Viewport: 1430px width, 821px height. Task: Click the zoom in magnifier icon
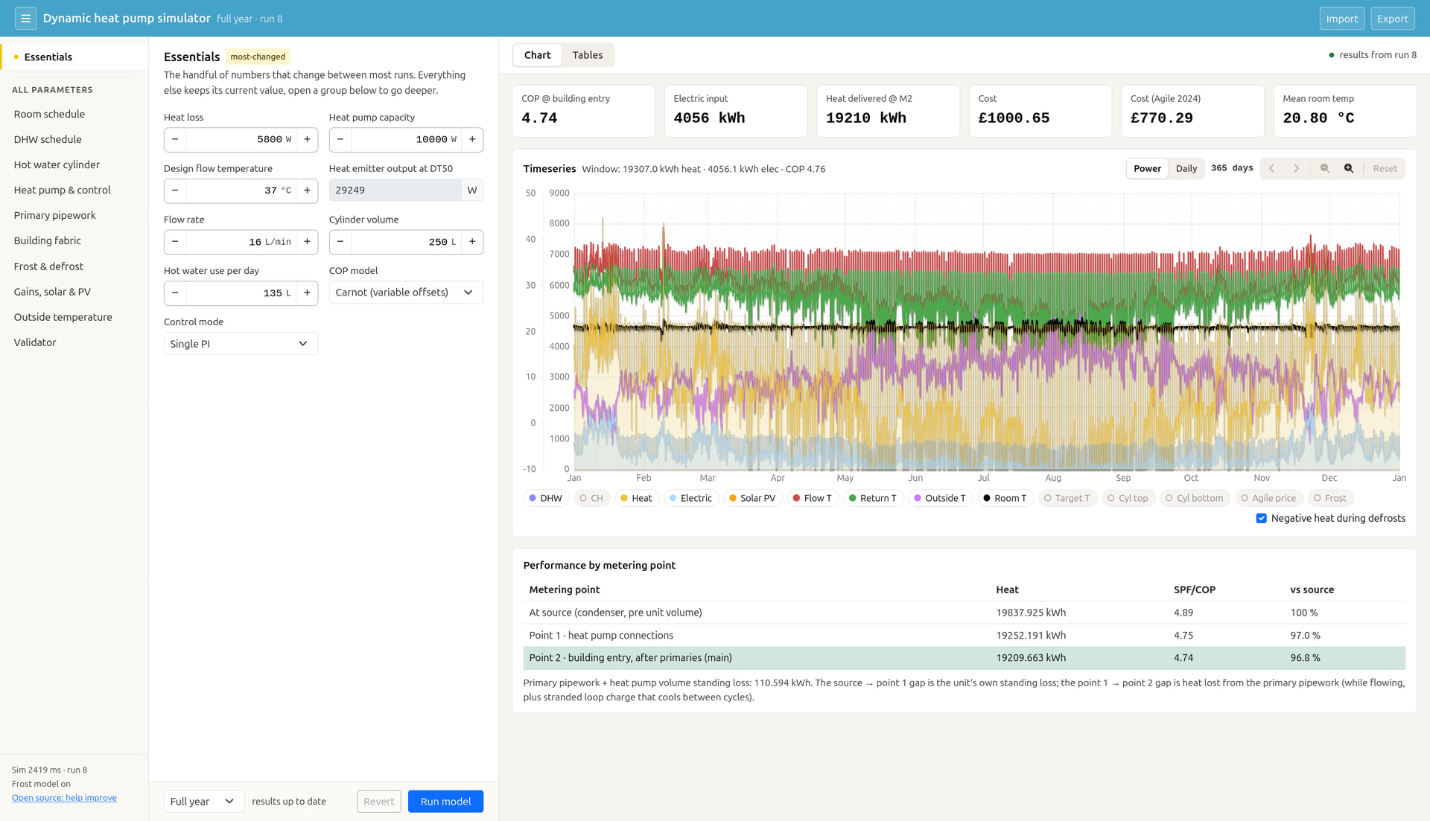point(1349,168)
